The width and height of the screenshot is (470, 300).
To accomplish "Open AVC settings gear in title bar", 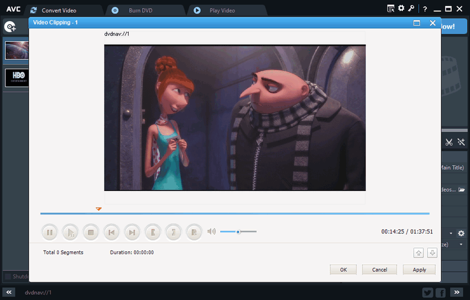I will (x=401, y=8).
